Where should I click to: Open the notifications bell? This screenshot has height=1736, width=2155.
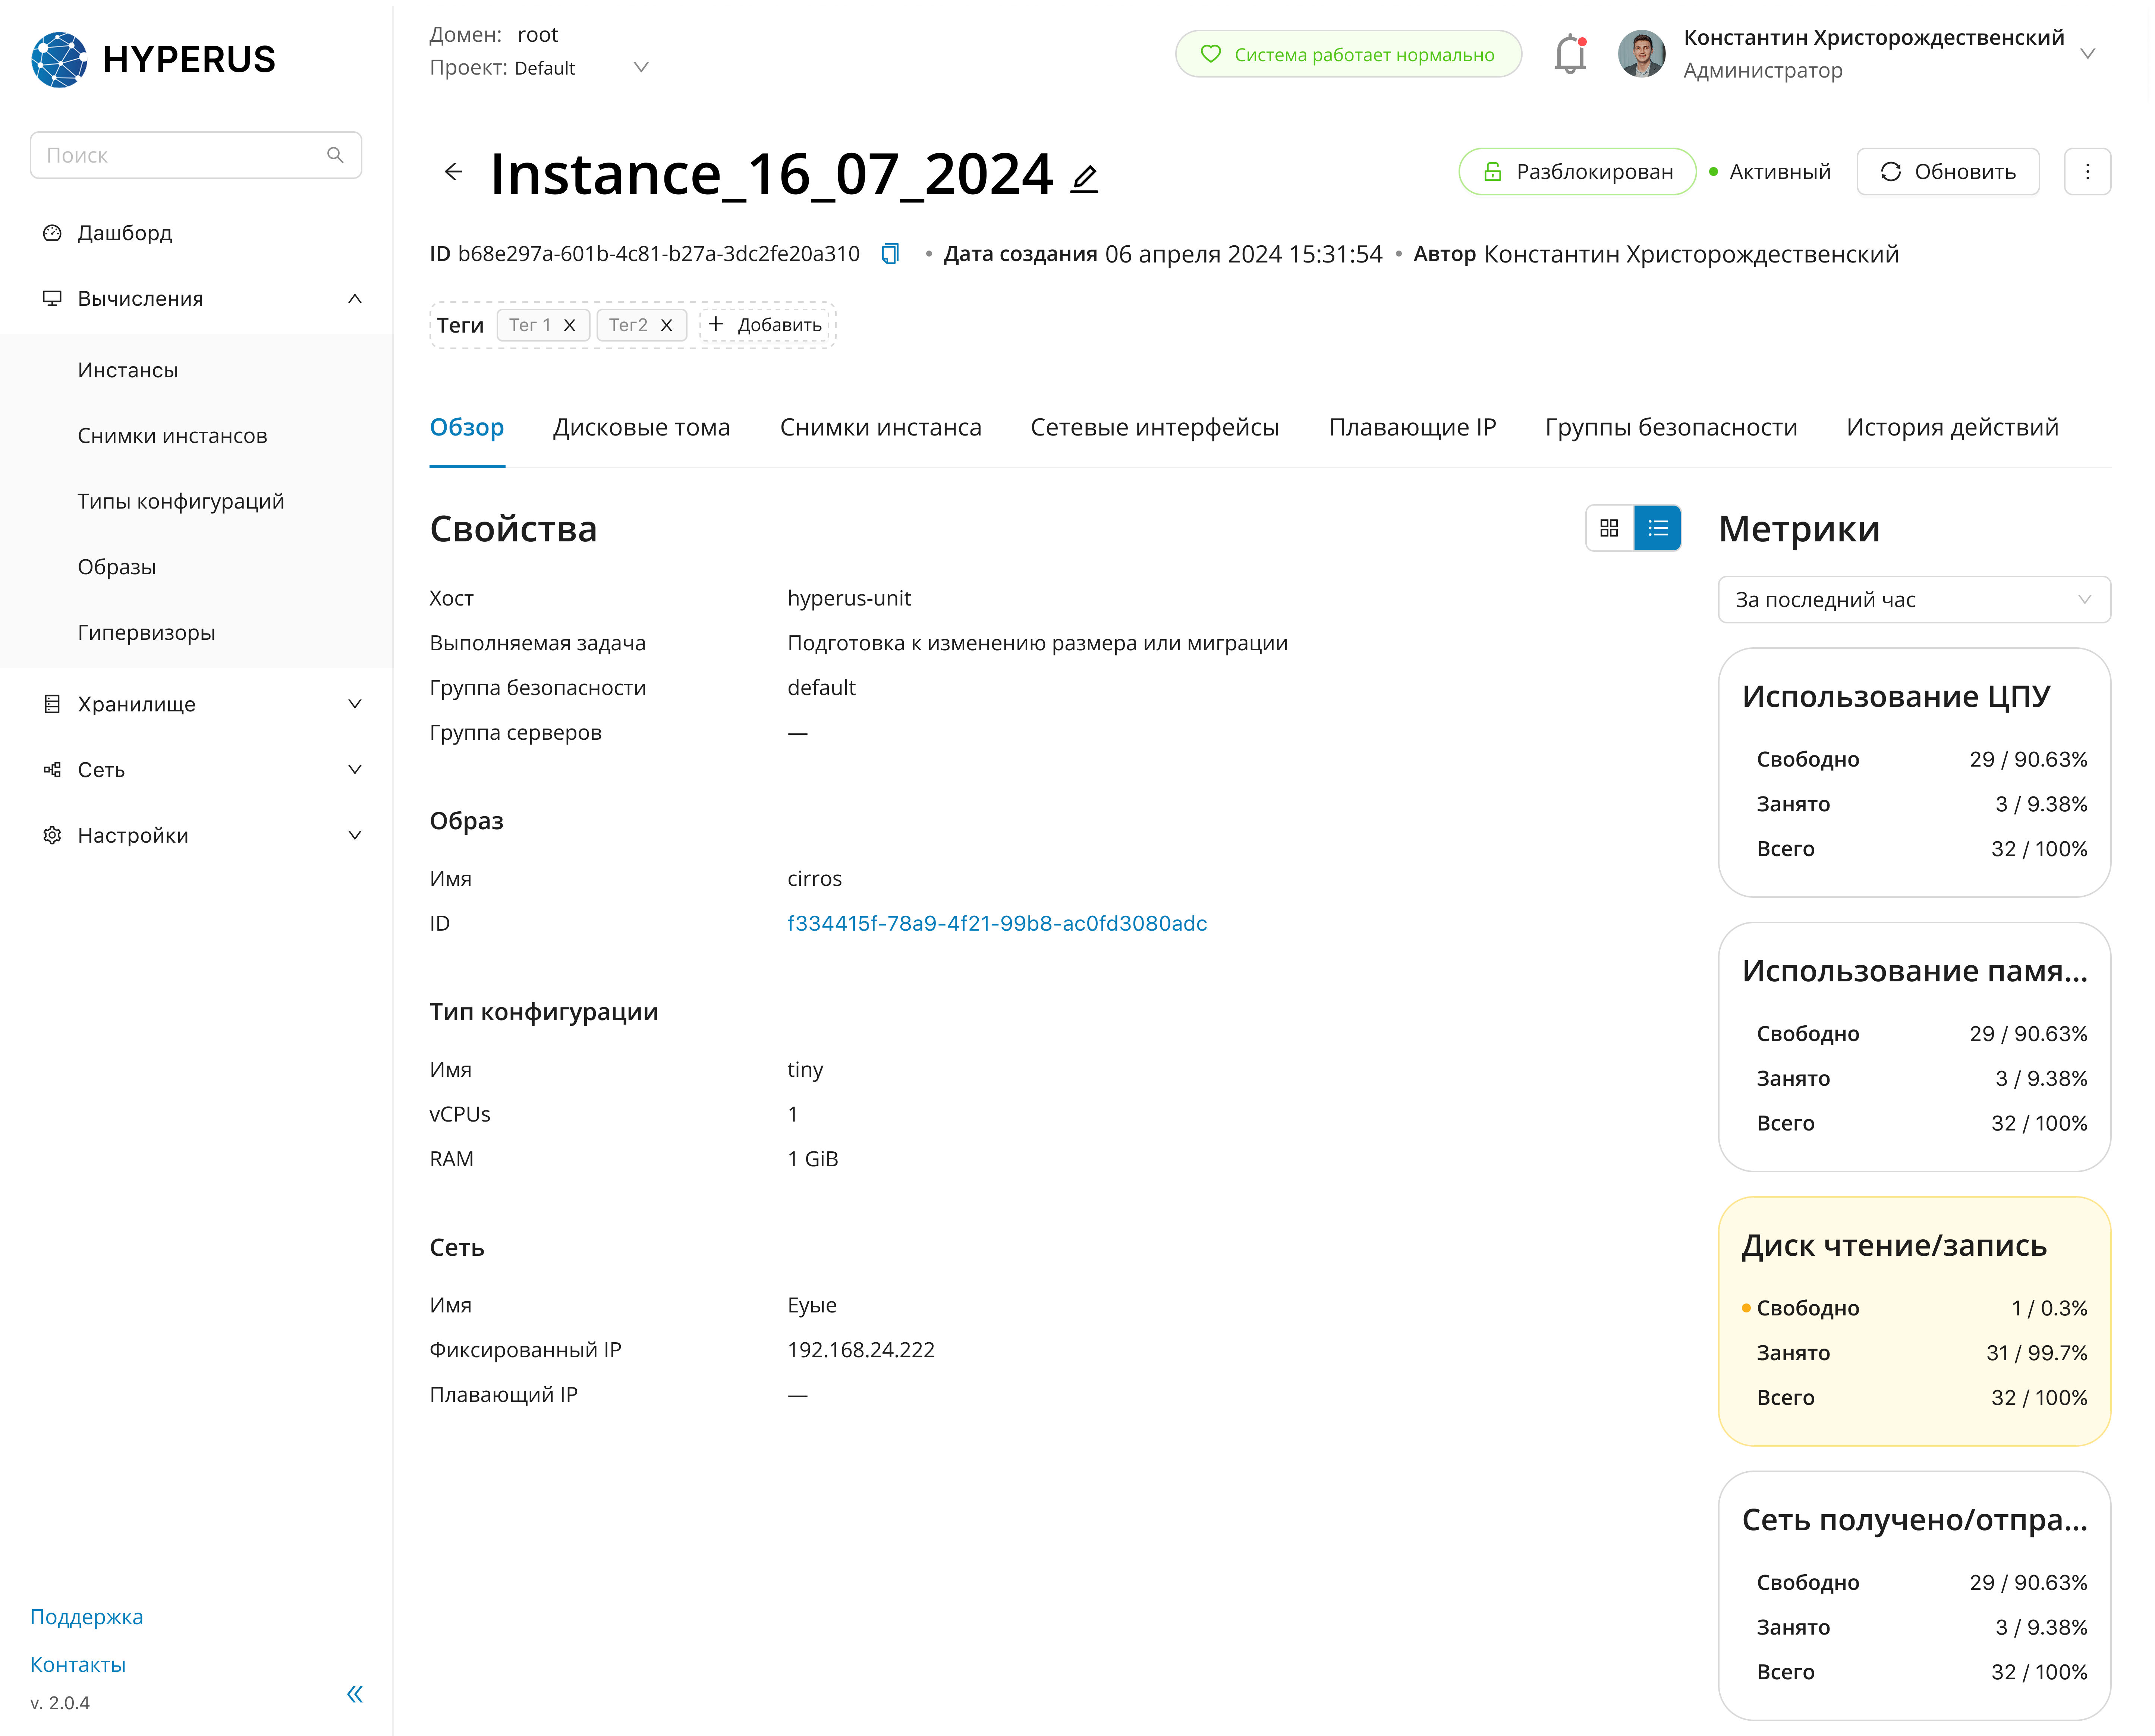1570,54
